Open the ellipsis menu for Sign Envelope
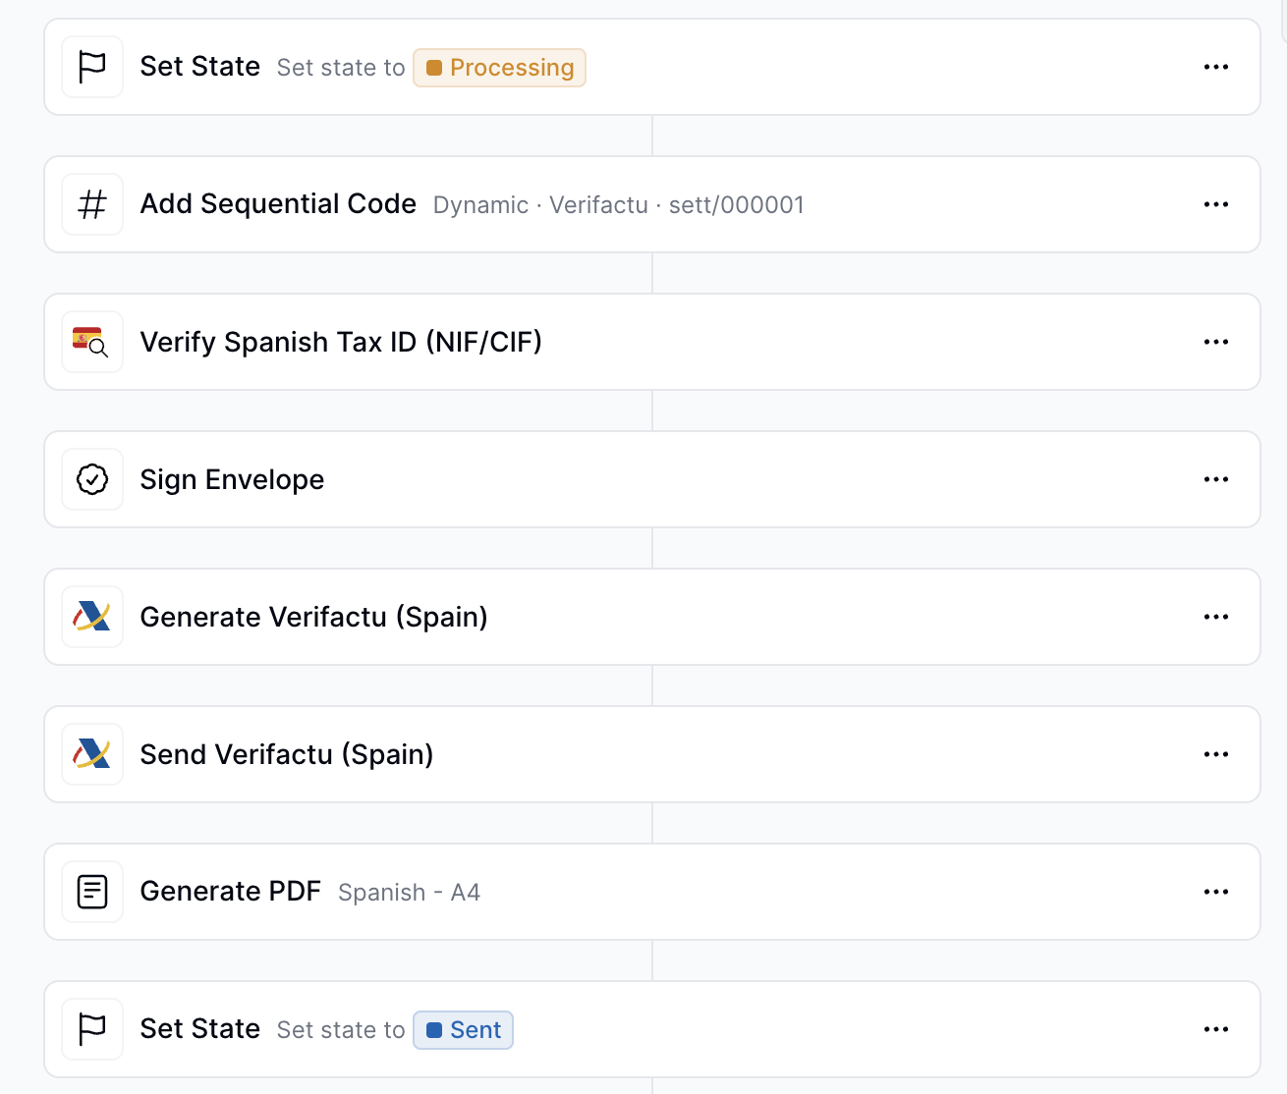 coord(1216,479)
